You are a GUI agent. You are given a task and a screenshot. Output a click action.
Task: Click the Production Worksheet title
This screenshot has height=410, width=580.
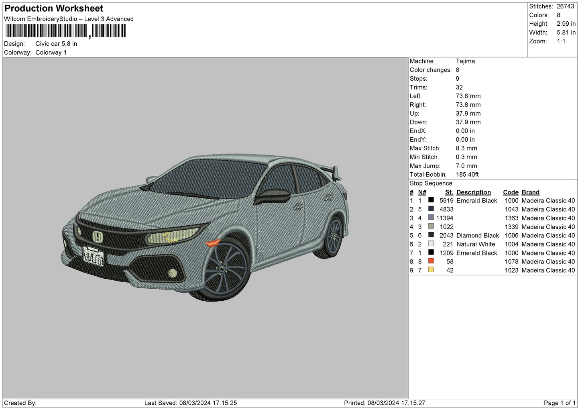pyautogui.click(x=54, y=8)
